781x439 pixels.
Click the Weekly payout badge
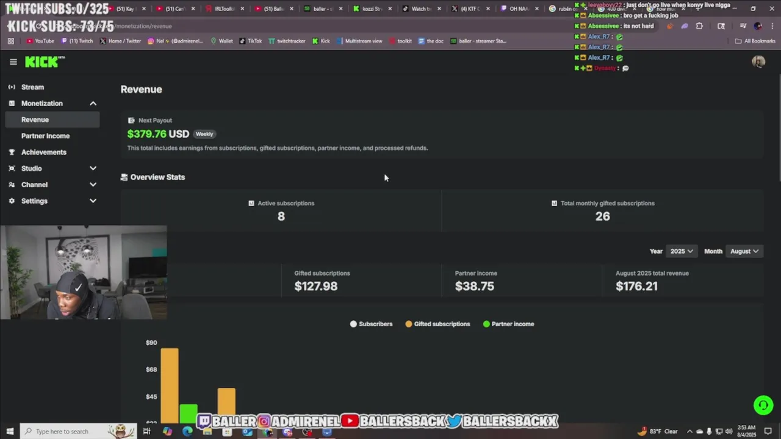pos(204,134)
